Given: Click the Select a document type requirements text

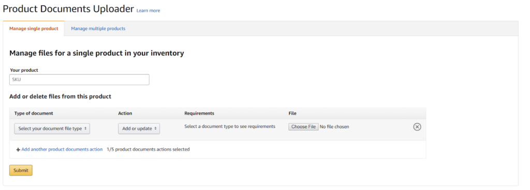Looking at the screenshot, I should point(230,126).
